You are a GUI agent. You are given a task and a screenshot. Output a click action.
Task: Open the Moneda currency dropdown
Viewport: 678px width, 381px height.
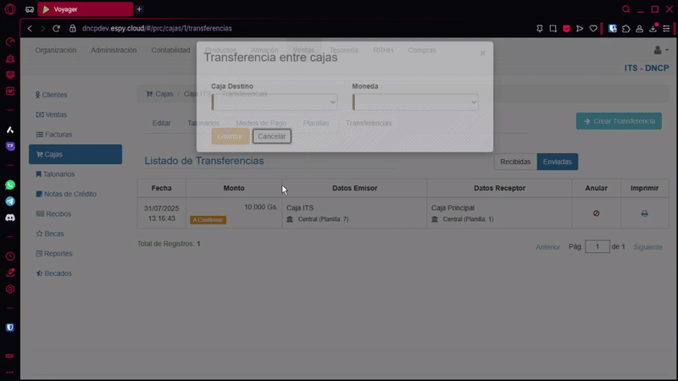(415, 102)
